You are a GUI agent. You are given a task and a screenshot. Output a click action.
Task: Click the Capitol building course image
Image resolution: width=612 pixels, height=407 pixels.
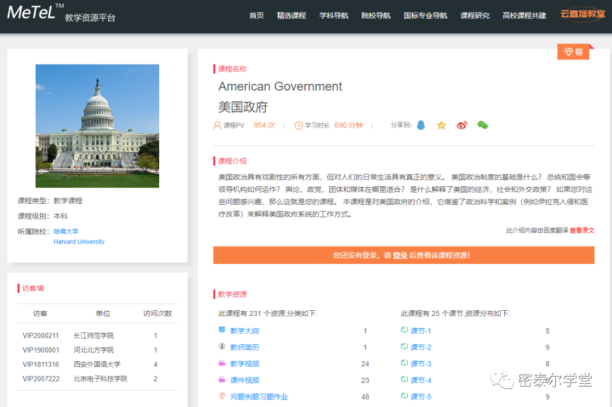click(x=97, y=126)
